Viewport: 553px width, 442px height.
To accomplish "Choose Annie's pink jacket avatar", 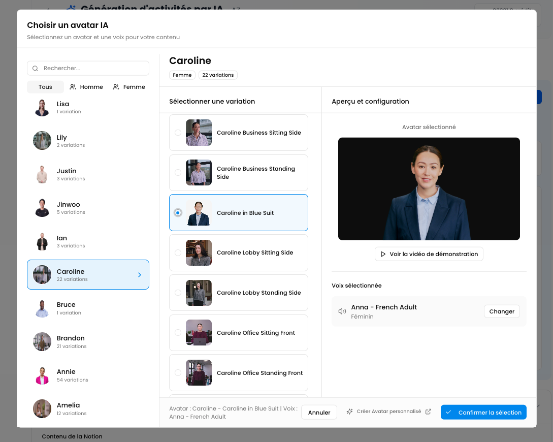I will pyautogui.click(x=42, y=375).
